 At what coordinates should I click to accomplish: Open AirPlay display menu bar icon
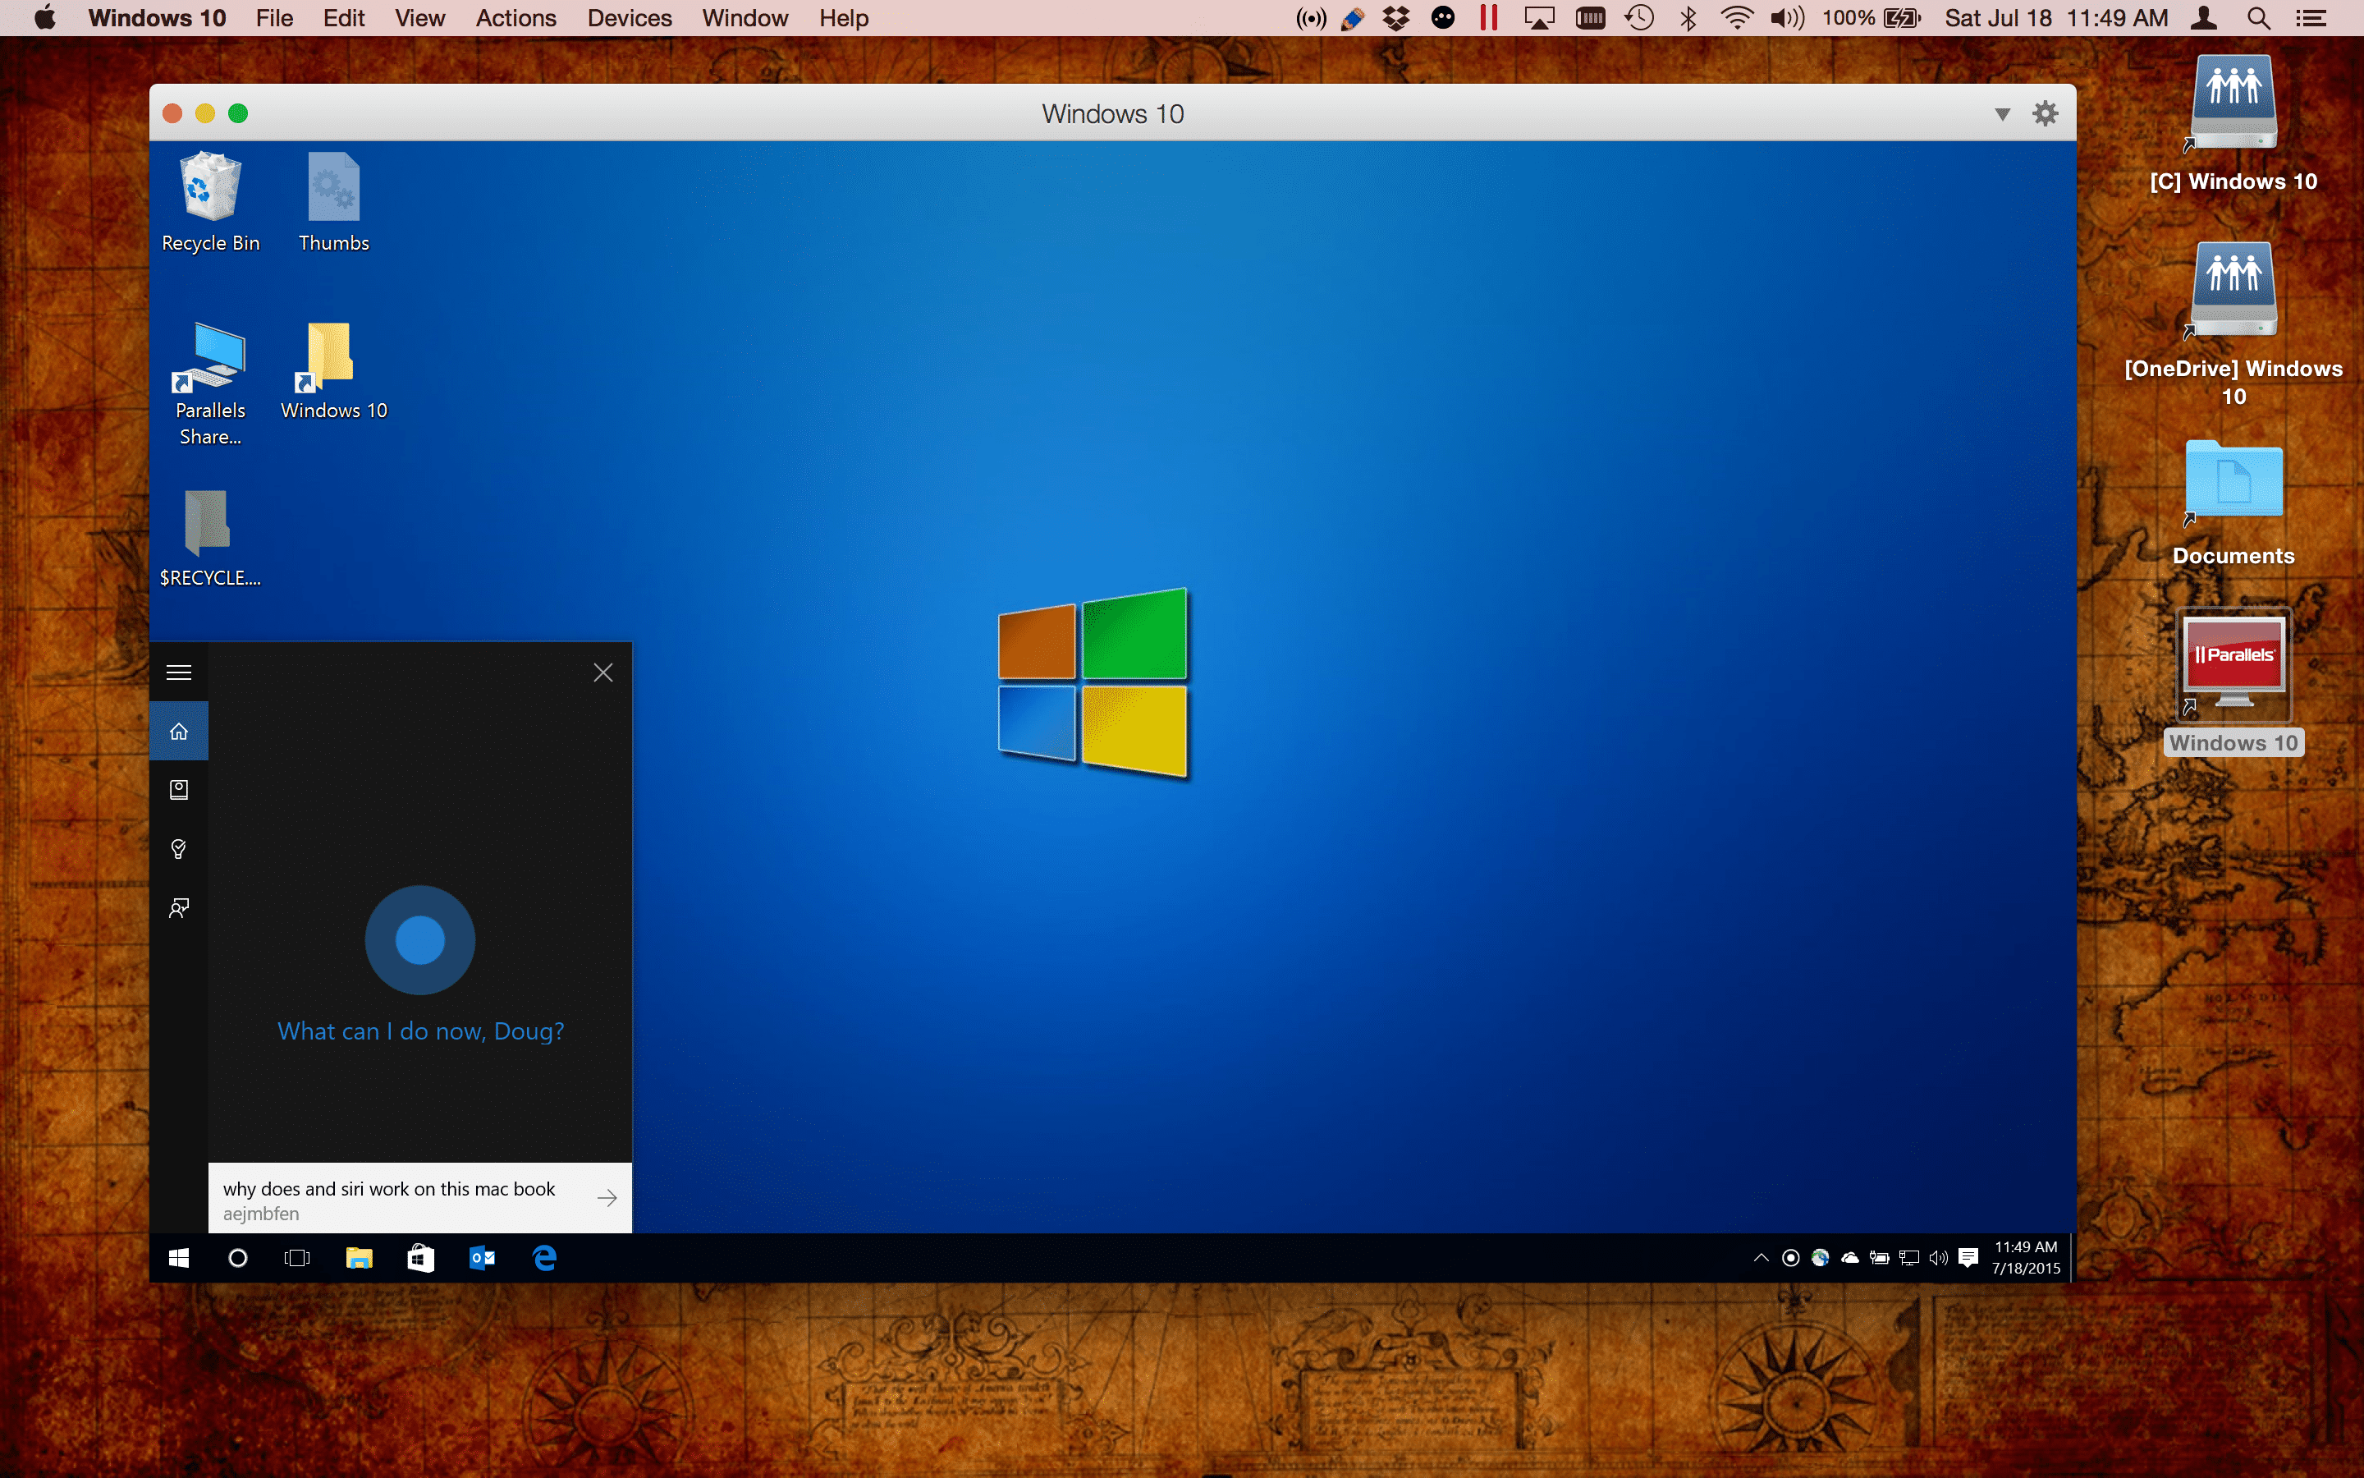1540,17
